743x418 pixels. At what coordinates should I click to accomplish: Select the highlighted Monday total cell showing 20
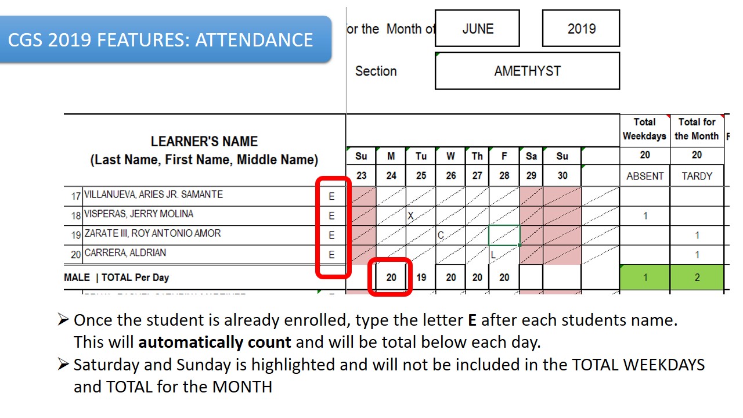(x=391, y=278)
